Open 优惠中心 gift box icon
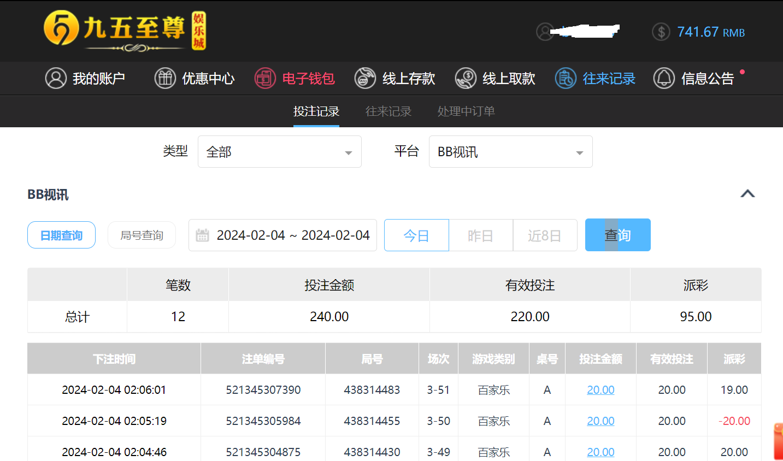The image size is (783, 461). pos(165,79)
